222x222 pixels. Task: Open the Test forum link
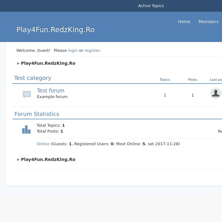click(x=51, y=91)
